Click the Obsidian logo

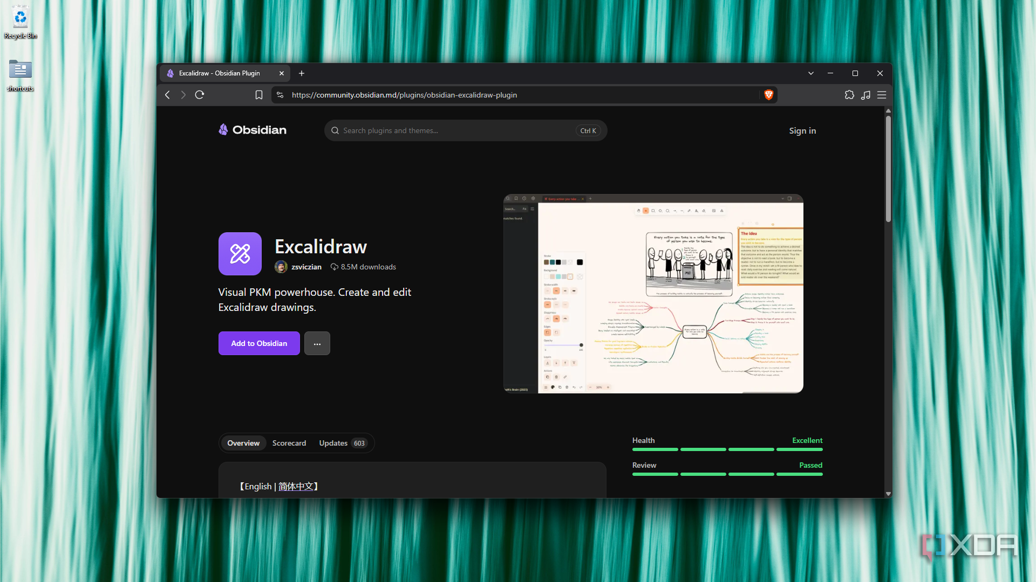pos(253,130)
